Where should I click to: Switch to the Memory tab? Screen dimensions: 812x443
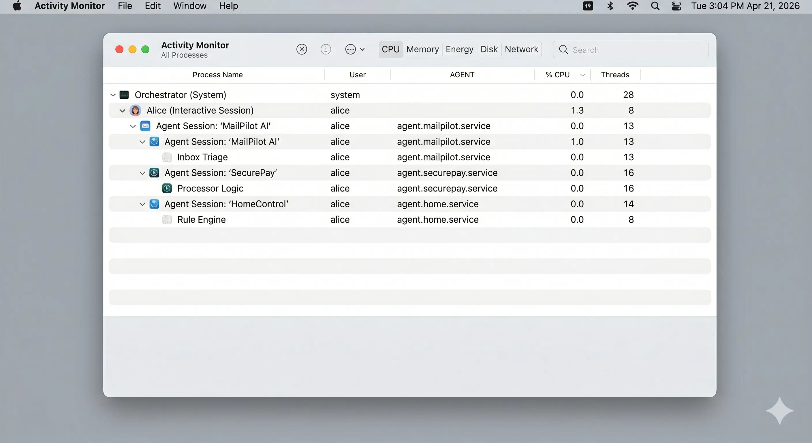pyautogui.click(x=422, y=49)
